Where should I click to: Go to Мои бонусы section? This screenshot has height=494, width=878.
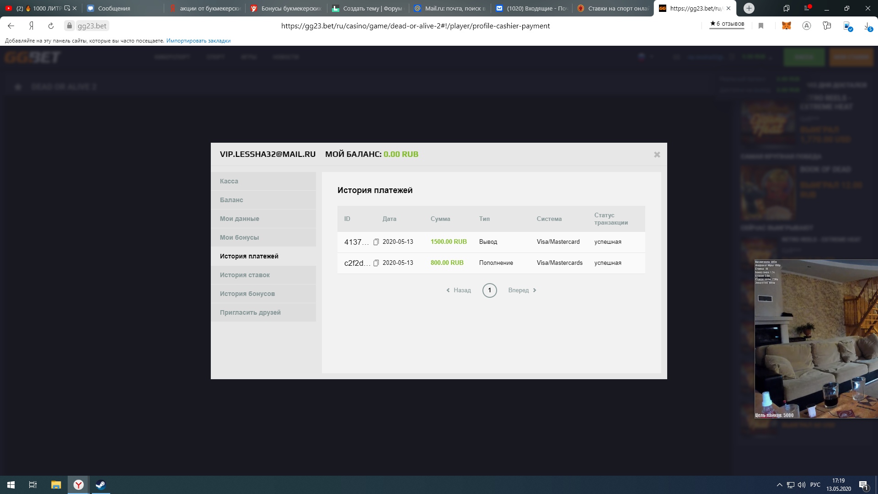tap(239, 237)
